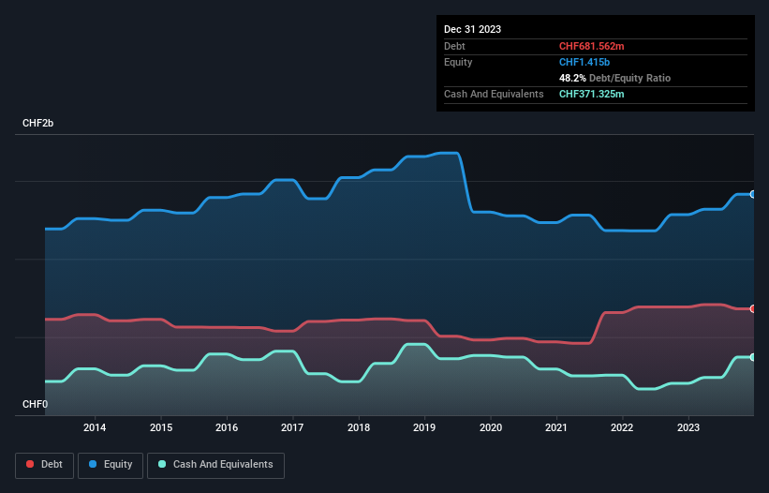Click the blue Equity endpoint marker
769x493 pixels.
tap(753, 194)
